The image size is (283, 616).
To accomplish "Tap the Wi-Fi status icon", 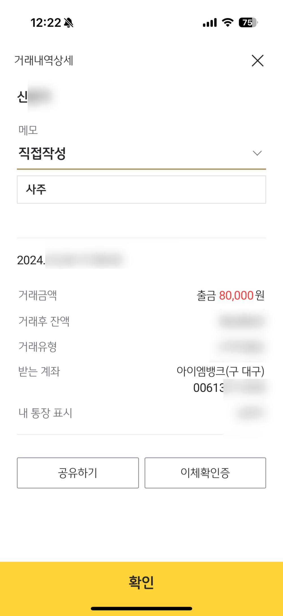I will click(228, 22).
